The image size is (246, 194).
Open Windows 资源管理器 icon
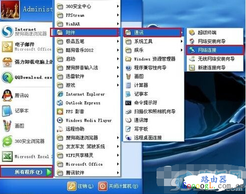click(128, 59)
